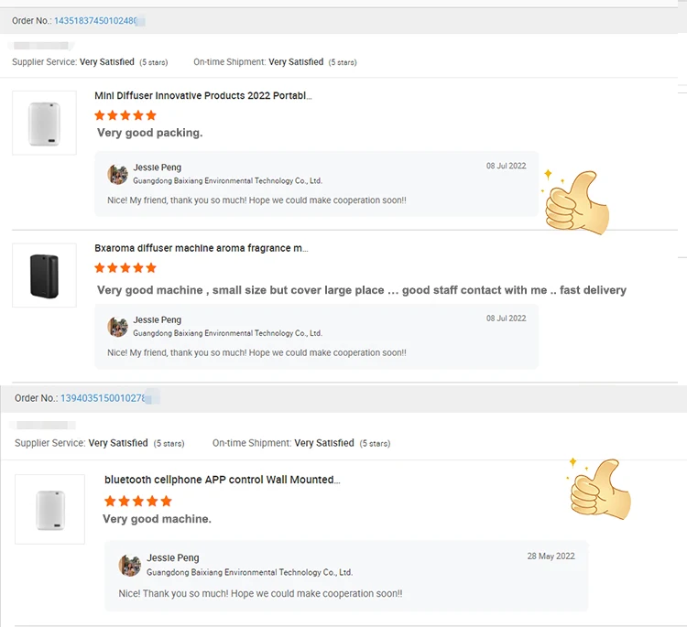
Task: Open the white Mini Diffuser product thumbnail
Action: pyautogui.click(x=44, y=123)
